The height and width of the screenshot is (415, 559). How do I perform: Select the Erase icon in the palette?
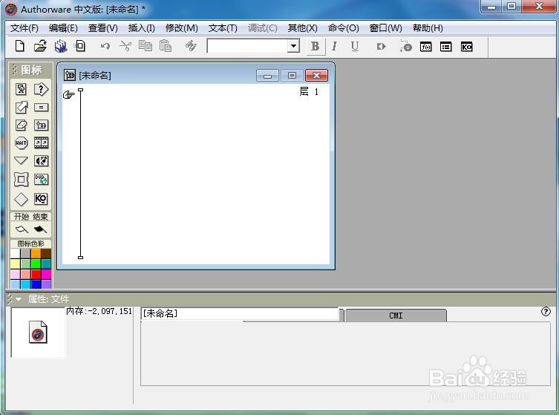pyautogui.click(x=21, y=125)
